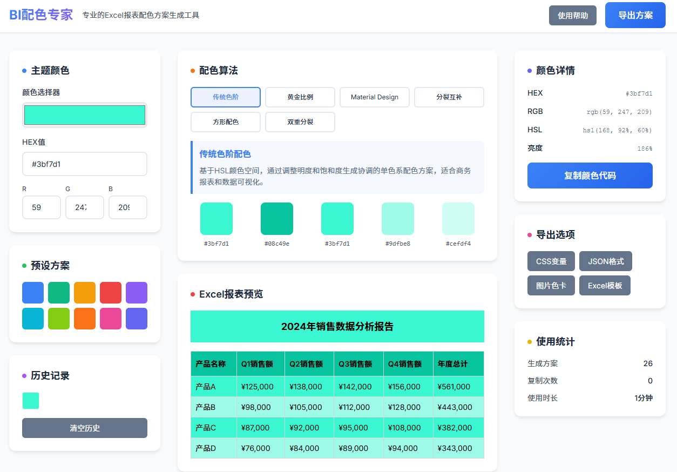Clear history with 清空历史 button
Screen dimensions: 677x472
click(85, 428)
